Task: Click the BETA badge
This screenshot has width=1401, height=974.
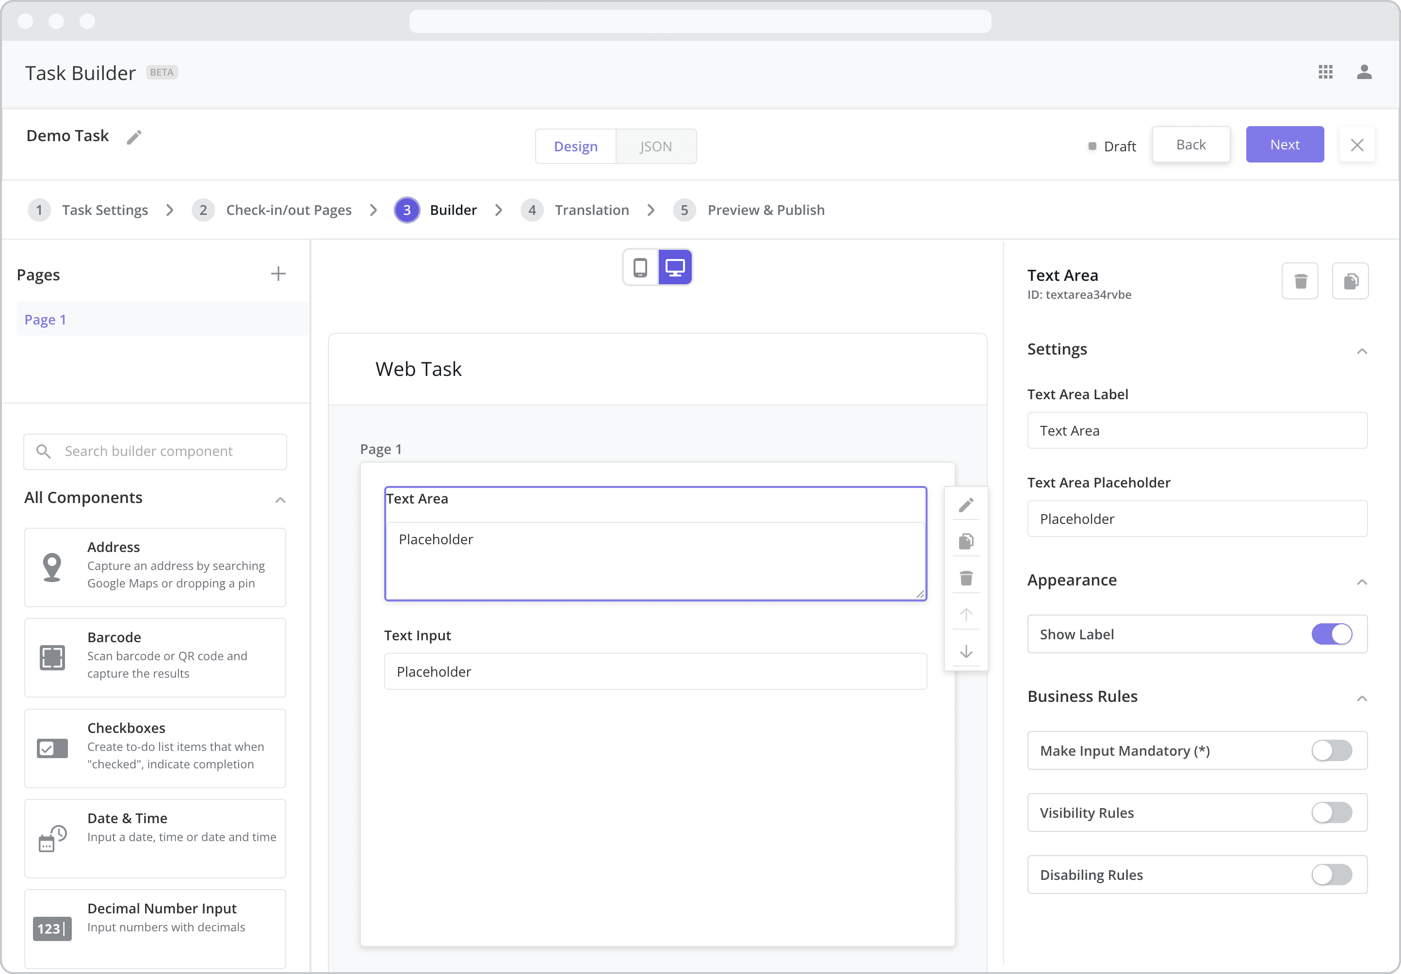Action: pyautogui.click(x=162, y=72)
